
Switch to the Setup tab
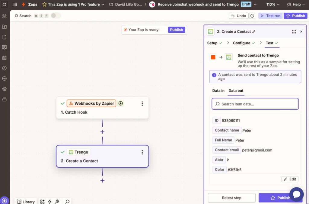215,43
